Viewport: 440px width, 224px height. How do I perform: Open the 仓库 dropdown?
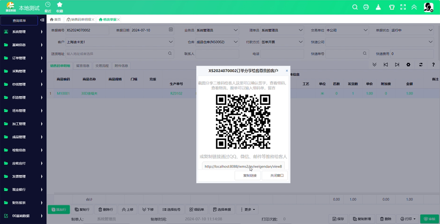217,42
